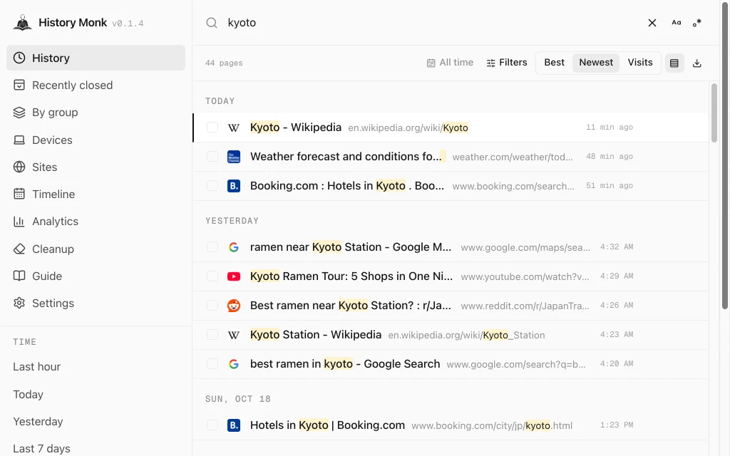Expand the Filters options
The image size is (730, 456).
(x=507, y=63)
